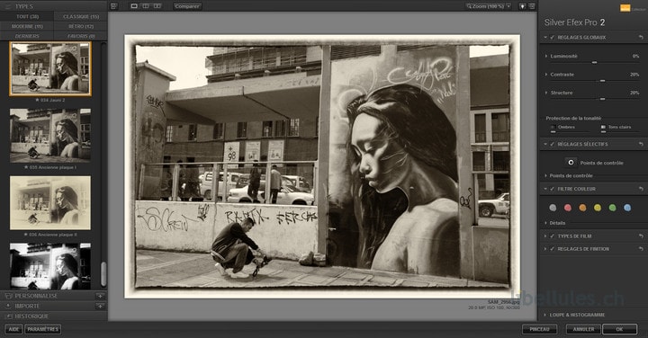Select the 034 Jauni 2 preset thumbnail
The width and height of the screenshot is (648, 338).
coord(50,68)
